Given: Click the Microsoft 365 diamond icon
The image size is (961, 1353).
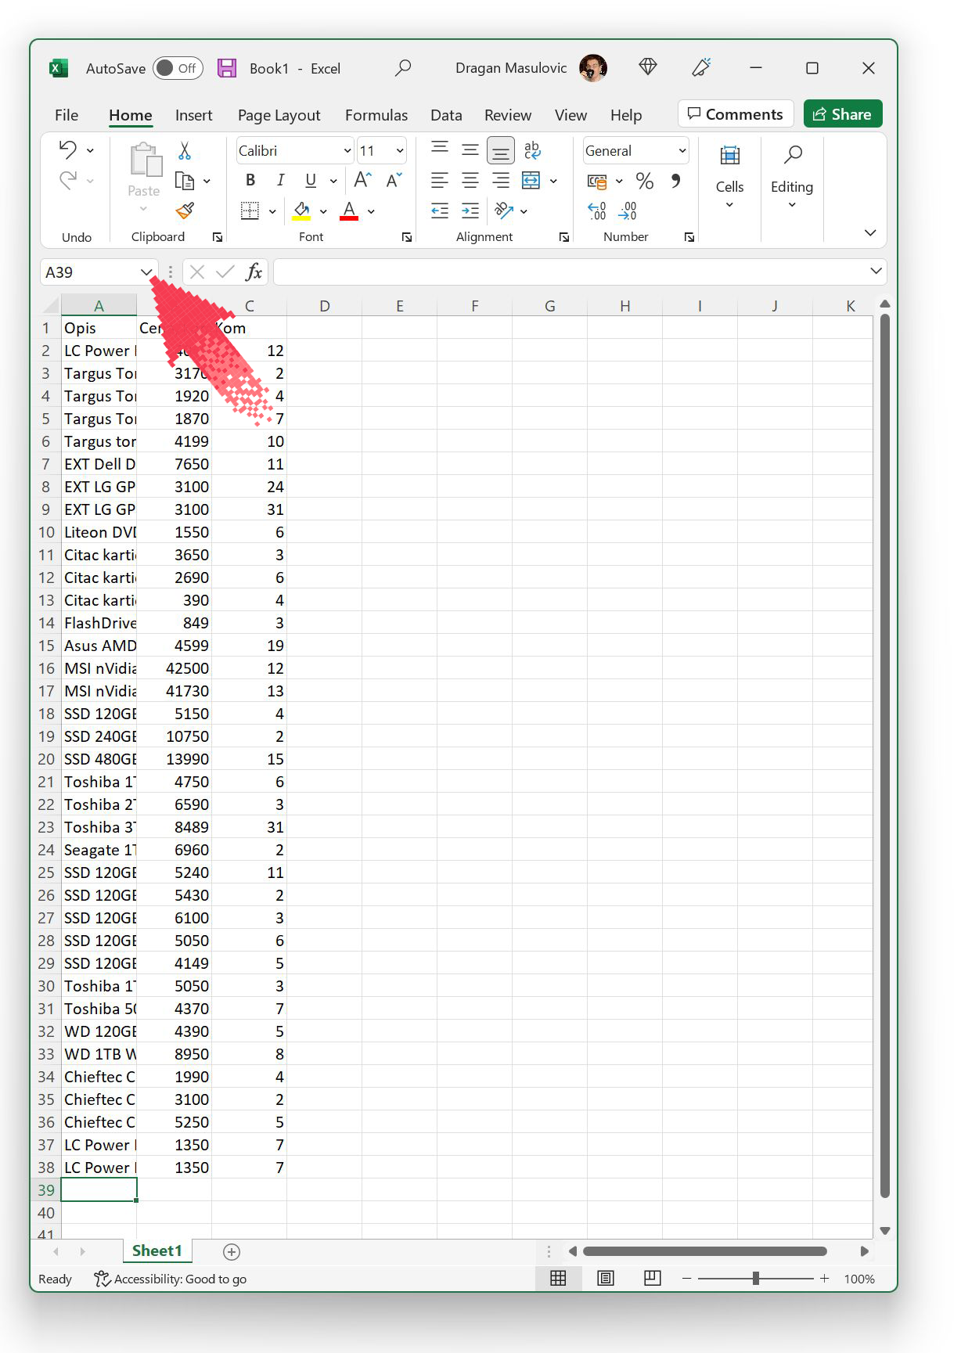Looking at the screenshot, I should click(x=648, y=67).
